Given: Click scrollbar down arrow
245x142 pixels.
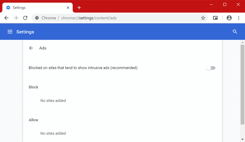Looking at the screenshot, I should tap(242, 139).
